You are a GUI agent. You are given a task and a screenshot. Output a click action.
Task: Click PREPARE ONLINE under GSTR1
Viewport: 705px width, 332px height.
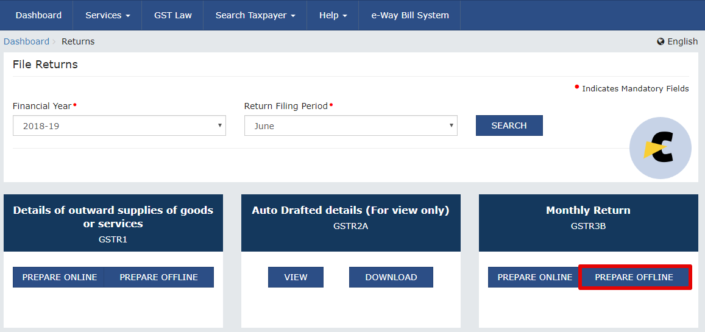click(x=59, y=277)
